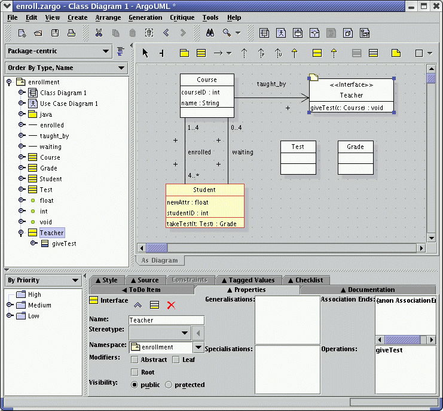
Task: Collapse the Teacher tree node
Action: point(20,233)
